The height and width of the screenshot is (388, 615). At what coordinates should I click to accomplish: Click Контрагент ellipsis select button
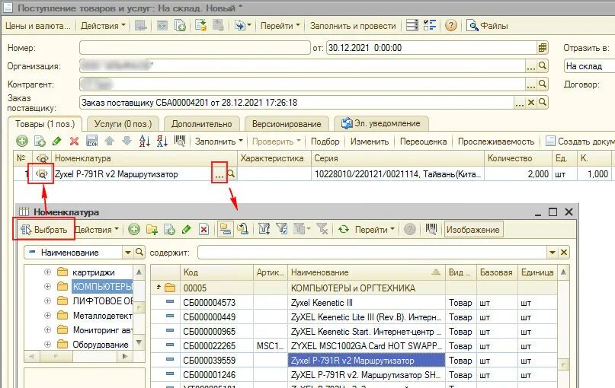531,84
